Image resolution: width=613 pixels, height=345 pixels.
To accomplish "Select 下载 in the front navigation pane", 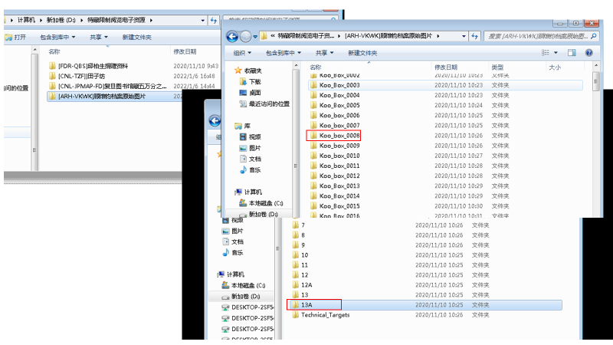I will coord(251,81).
